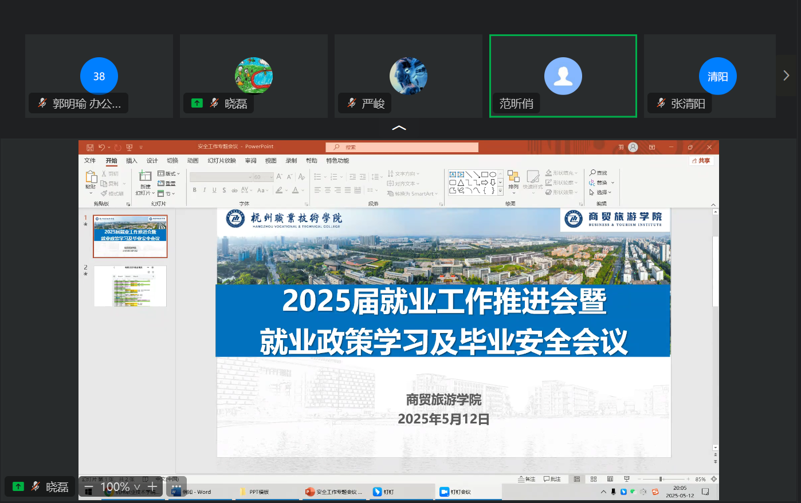This screenshot has width=801, height=503.
Task: Adjust the PowerPoint zoom slider
Action: [661, 479]
